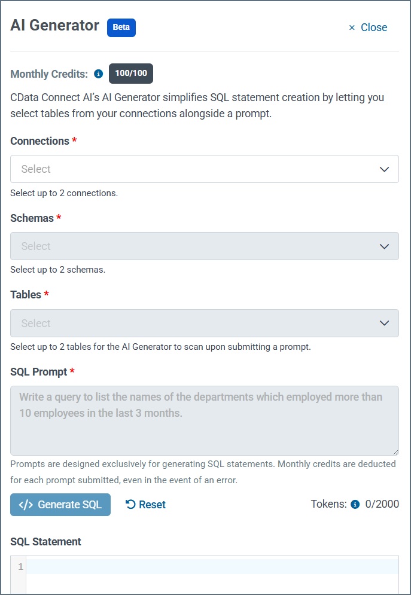
Task: Click the Beta badge beside AI Generator
Action: (121, 28)
